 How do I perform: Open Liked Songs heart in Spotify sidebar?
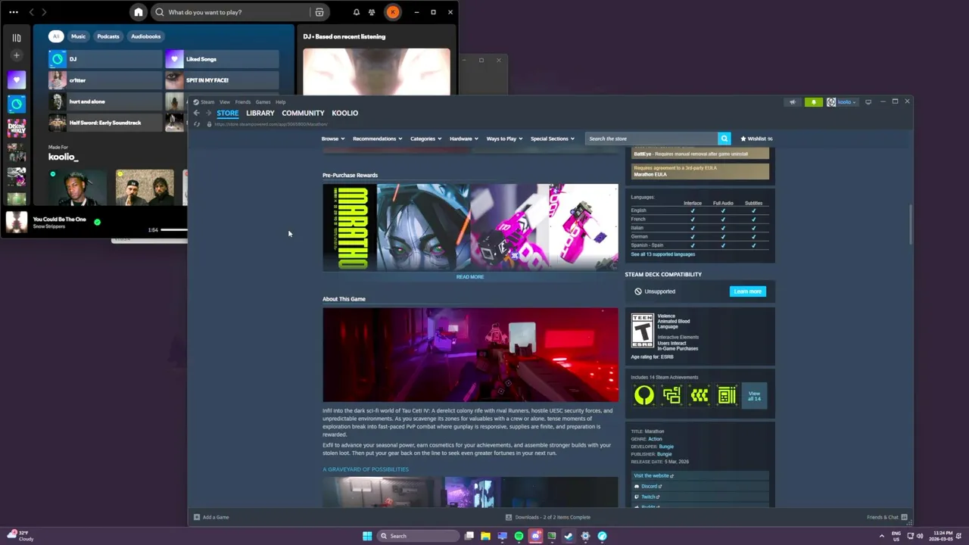pos(17,79)
